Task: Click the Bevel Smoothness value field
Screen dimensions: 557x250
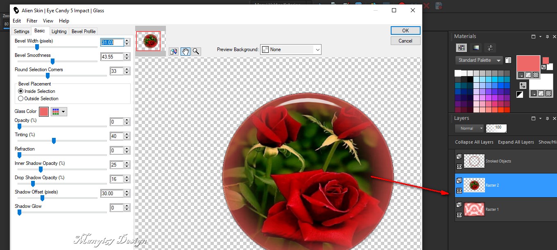Action: coord(112,56)
